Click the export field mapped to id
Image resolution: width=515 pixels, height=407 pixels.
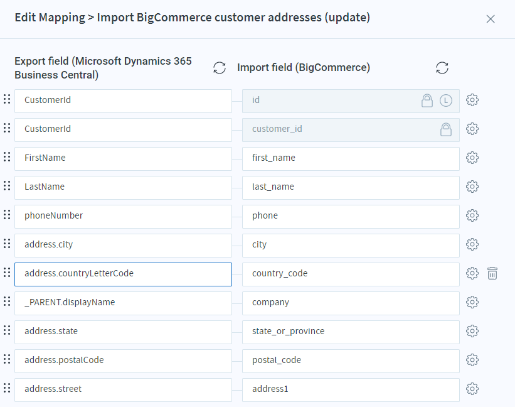coord(123,101)
